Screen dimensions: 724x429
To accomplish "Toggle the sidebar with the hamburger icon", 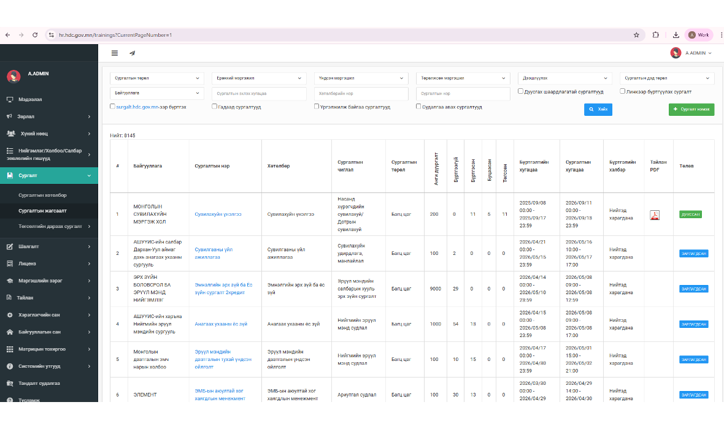I will (115, 53).
